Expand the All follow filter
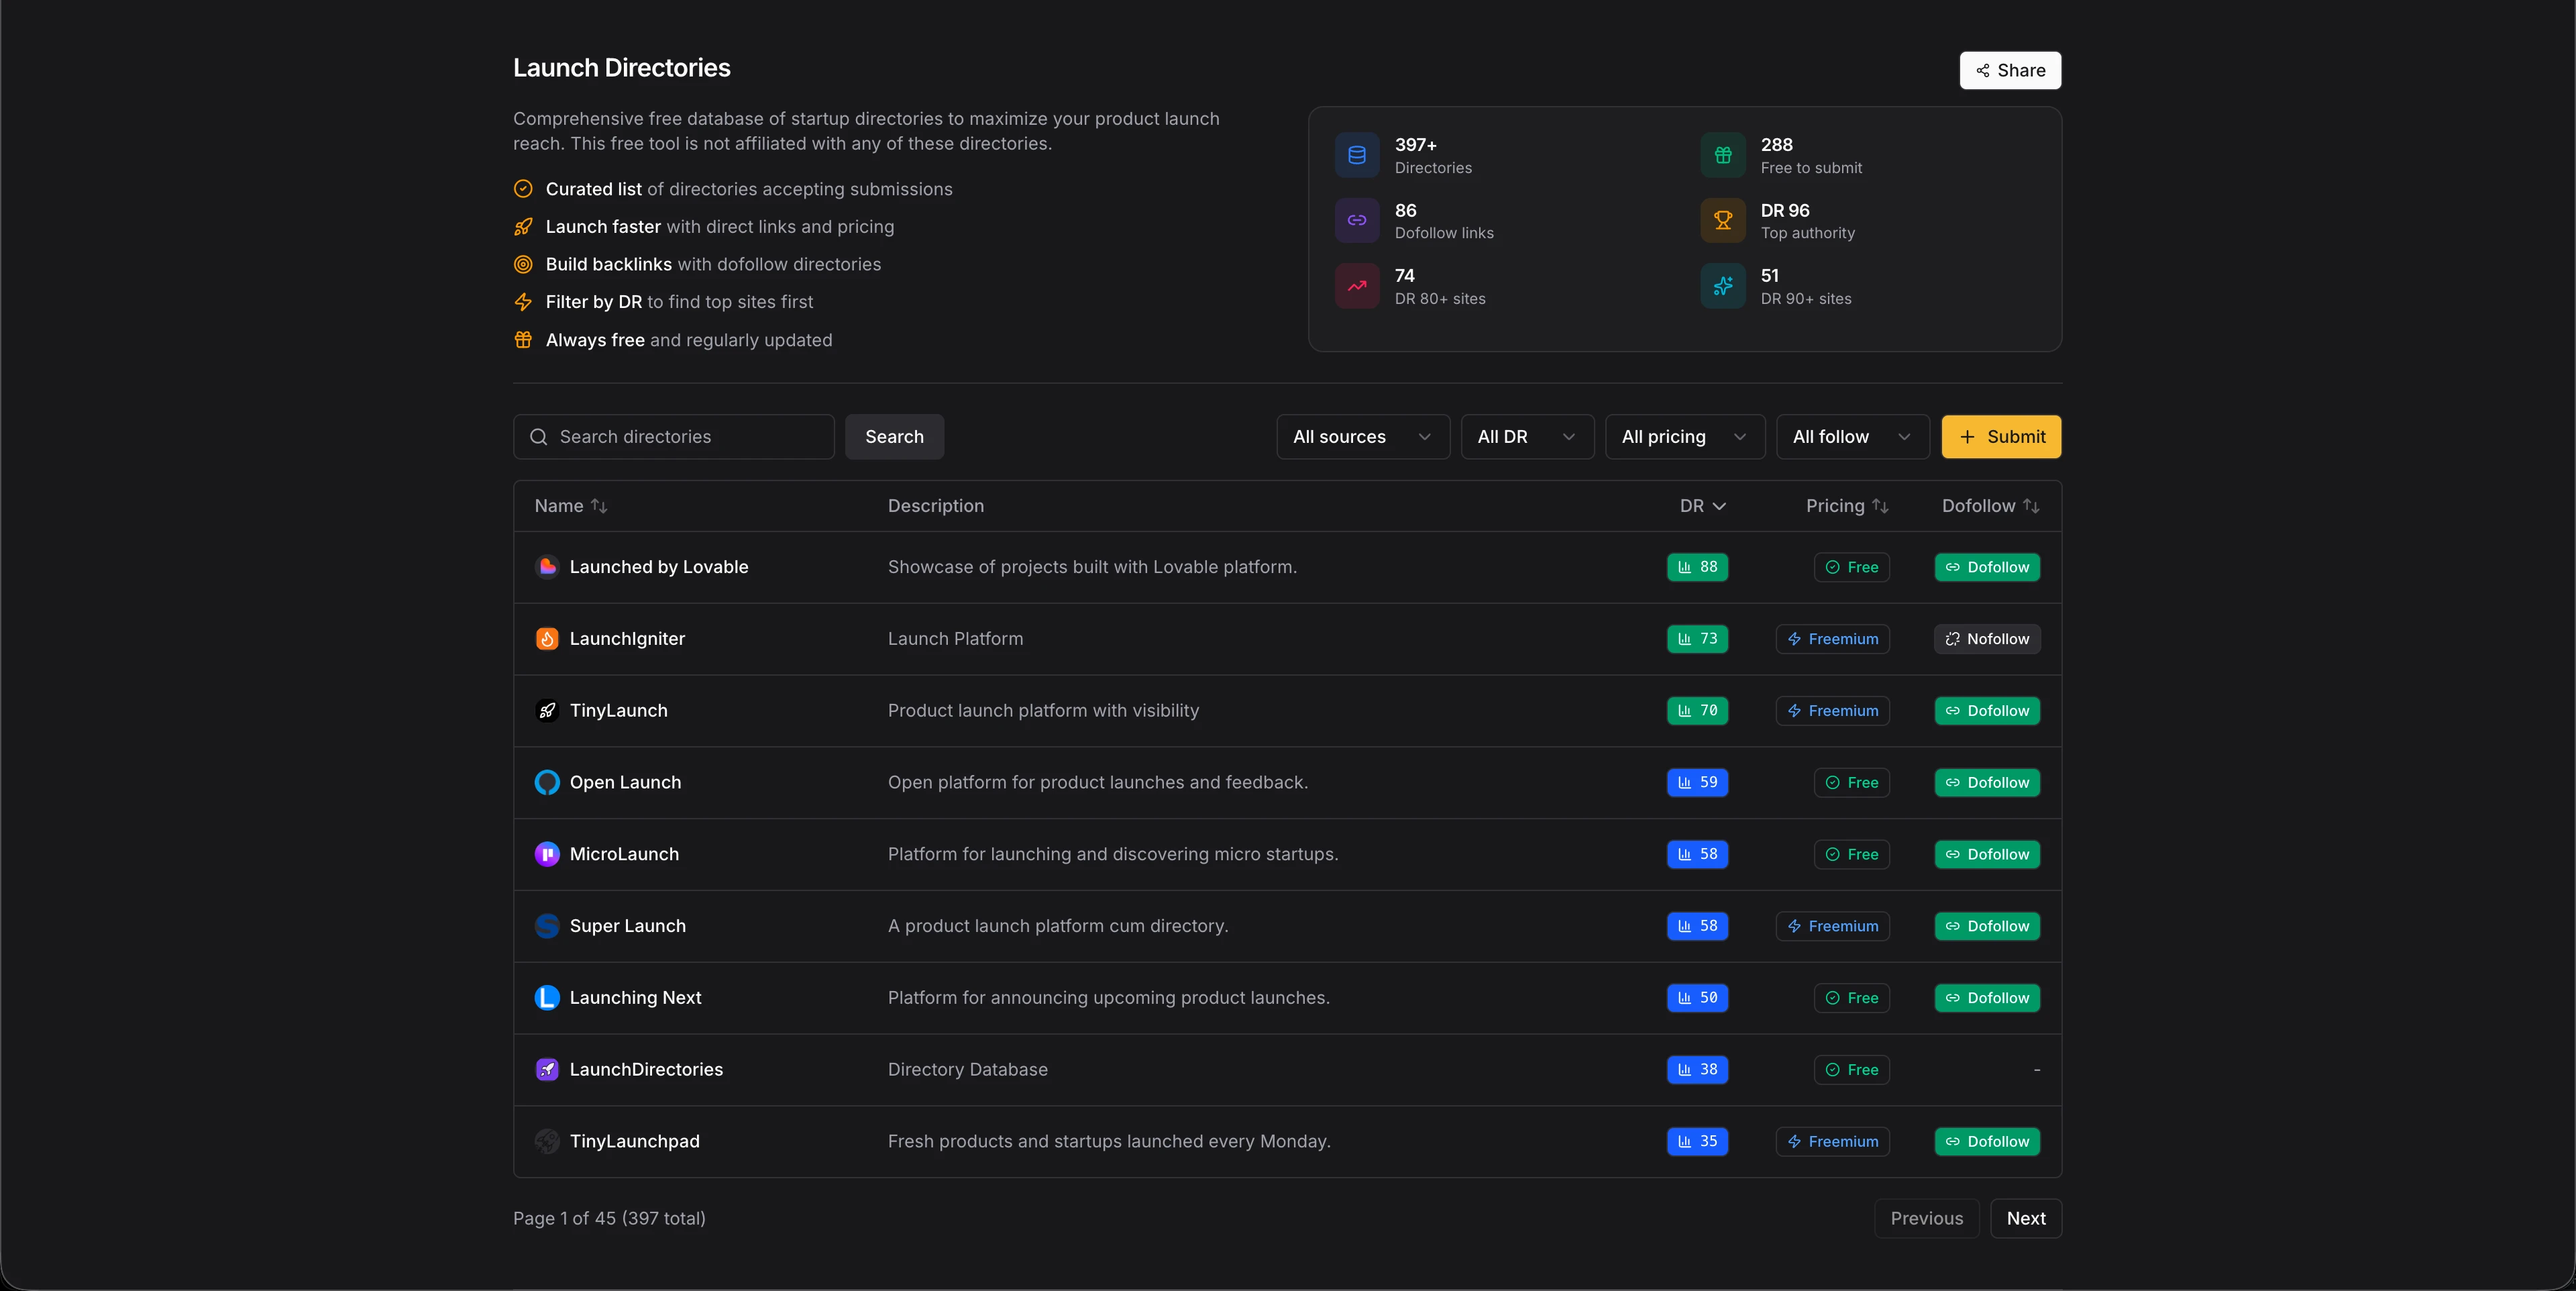2576x1291 pixels. [1851, 437]
